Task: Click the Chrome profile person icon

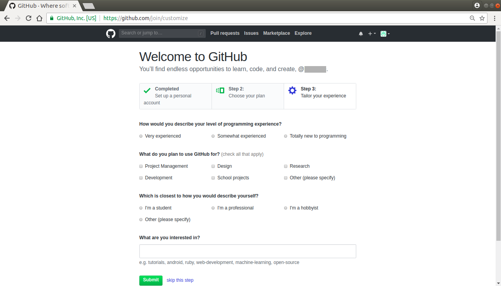Action: click(x=477, y=5)
